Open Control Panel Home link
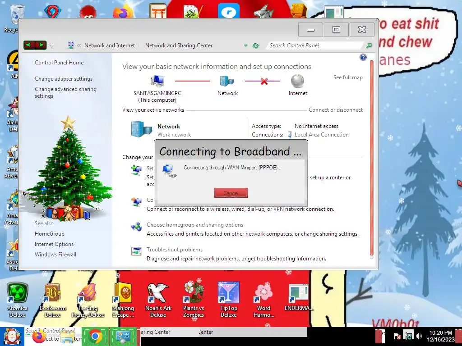This screenshot has width=462, height=346. point(59,62)
